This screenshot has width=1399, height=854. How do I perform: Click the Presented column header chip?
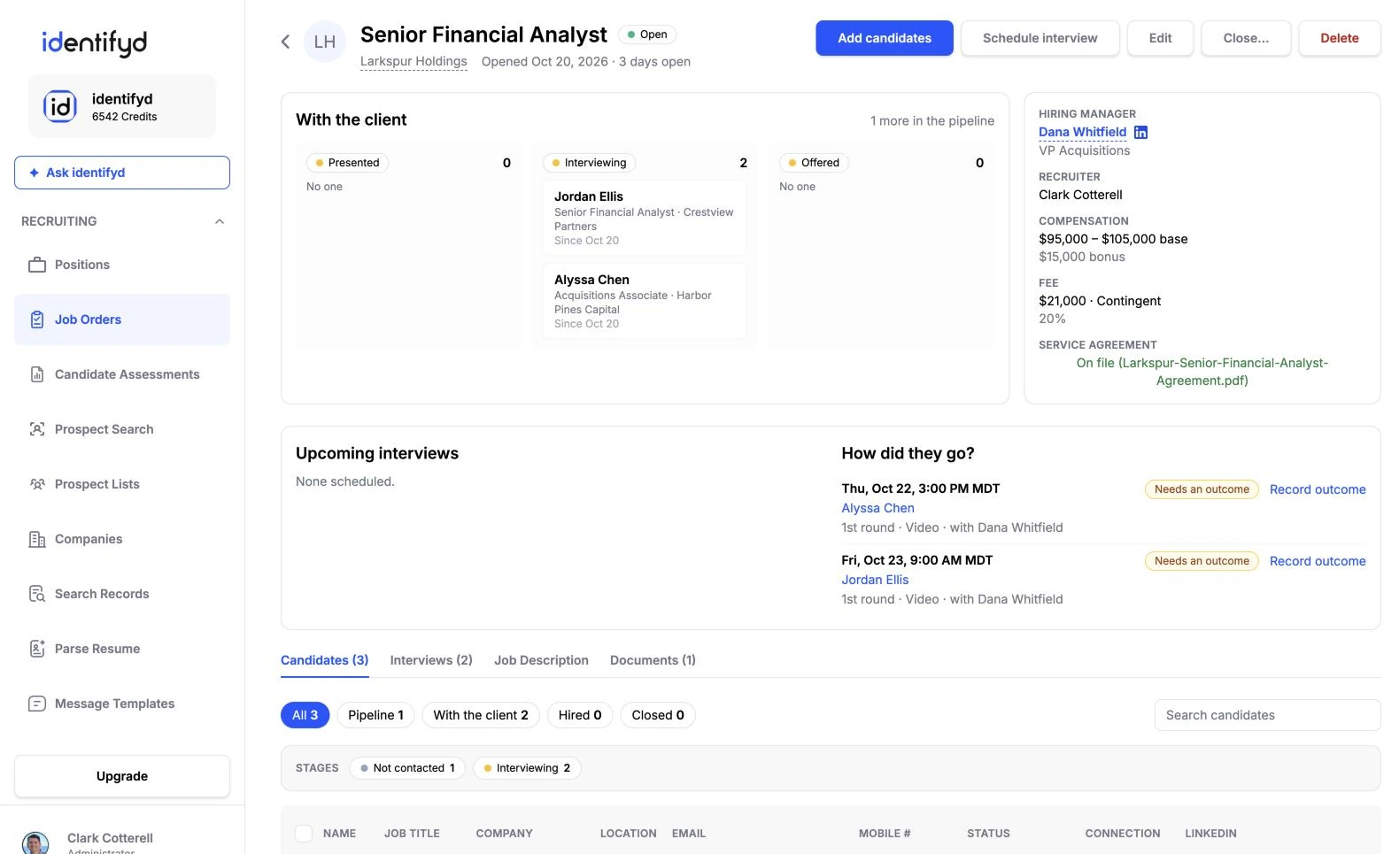tap(347, 163)
